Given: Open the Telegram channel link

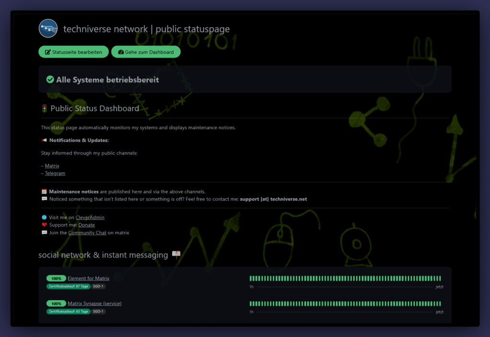Looking at the screenshot, I should click(x=55, y=174).
